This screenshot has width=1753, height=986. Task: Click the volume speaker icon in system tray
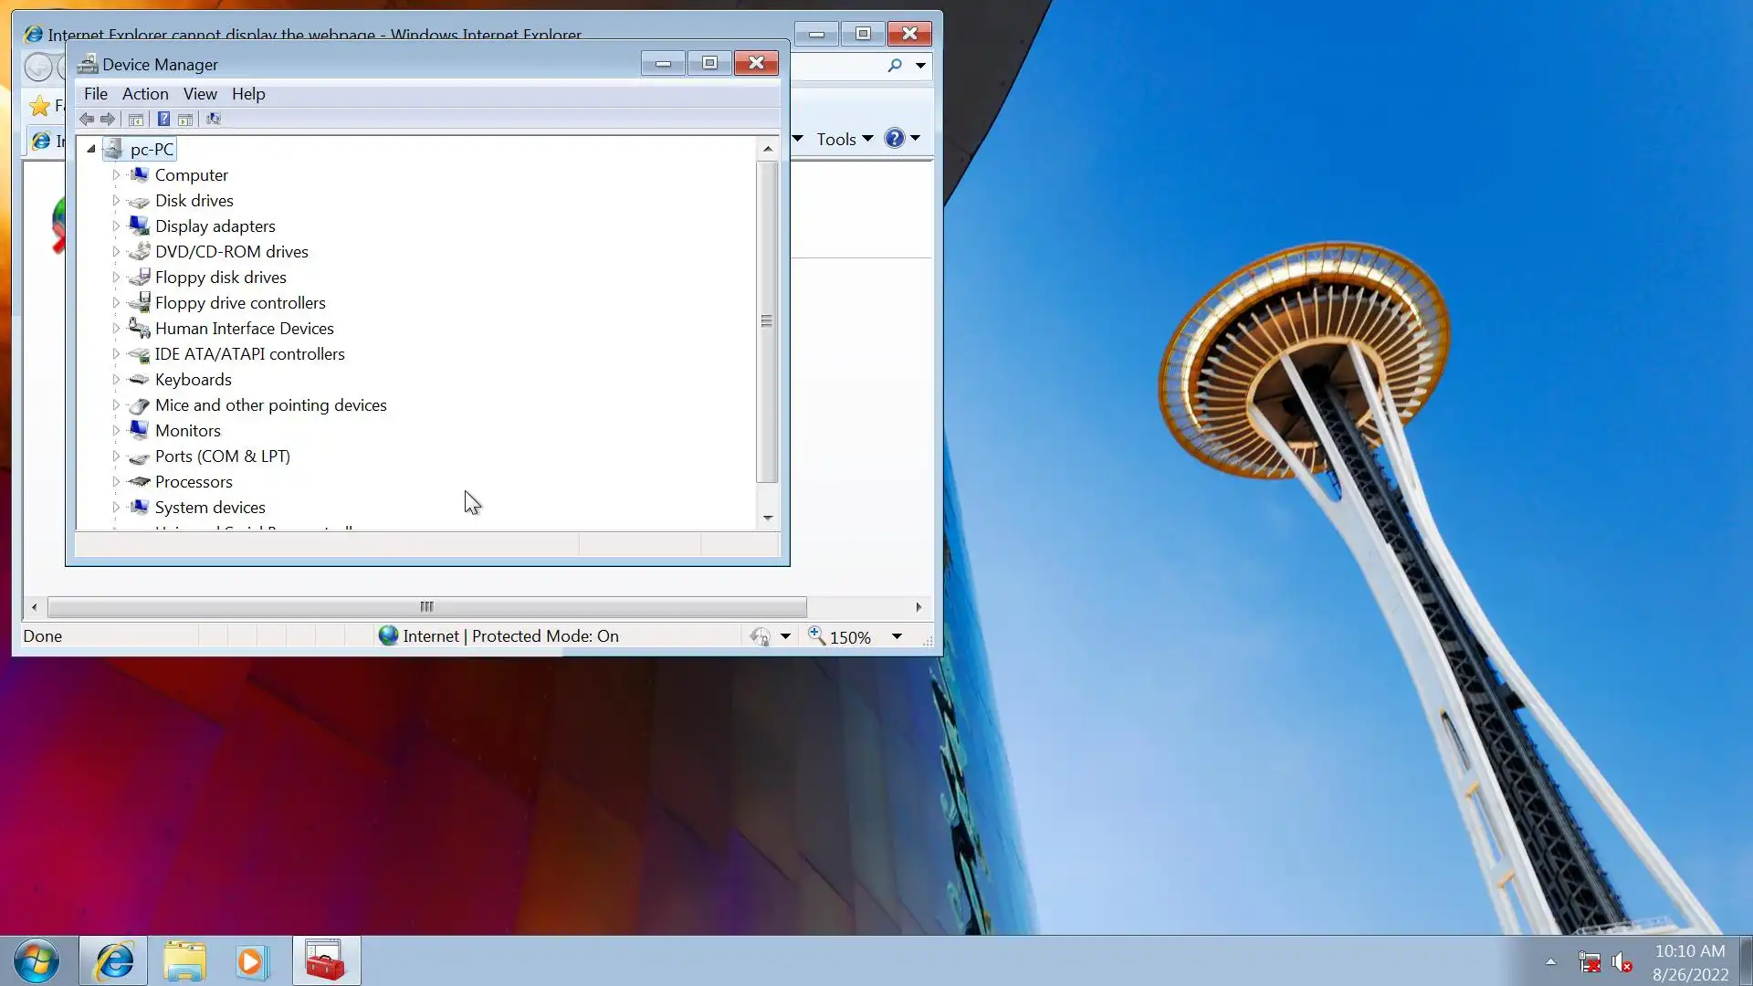coord(1622,962)
